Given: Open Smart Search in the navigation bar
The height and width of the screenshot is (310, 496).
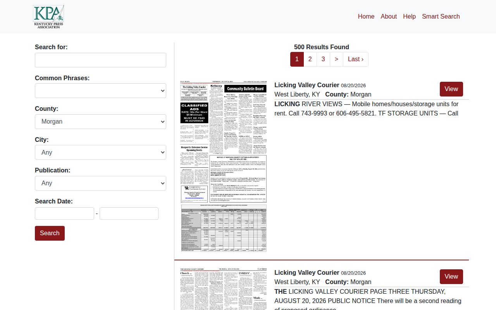Looking at the screenshot, I should pyautogui.click(x=441, y=16).
